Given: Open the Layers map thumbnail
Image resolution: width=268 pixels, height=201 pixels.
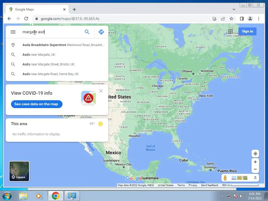Looking at the screenshot, I should pyautogui.click(x=19, y=171).
